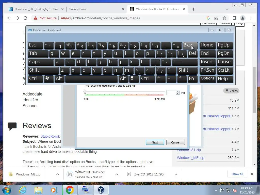Click the Chrome forward arrow
This screenshot has width=260, height=195.
point(17,18)
